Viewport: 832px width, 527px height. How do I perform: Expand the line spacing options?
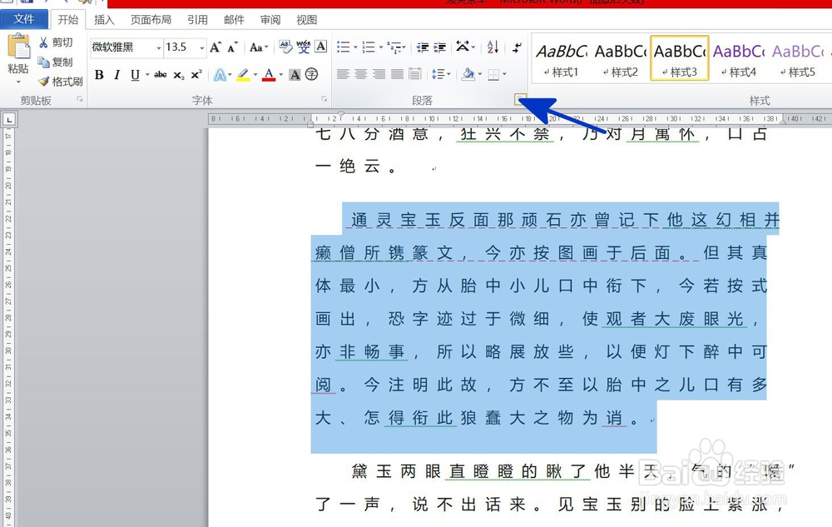pyautogui.click(x=448, y=73)
